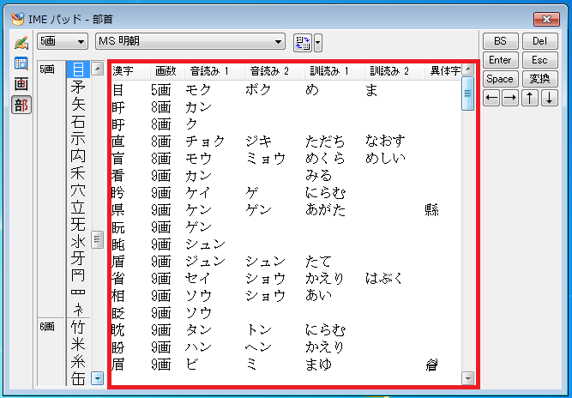Click the kanji list scrollbar up arrow
The height and width of the screenshot is (398, 572).
(468, 69)
